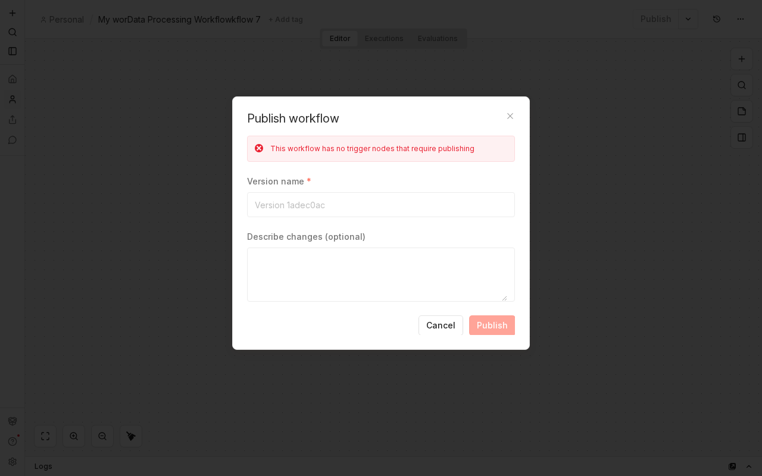Click the Version name input field
The height and width of the screenshot is (476, 762).
pos(381,205)
